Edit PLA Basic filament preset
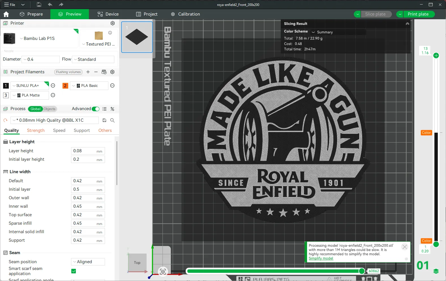The image size is (446, 281). coord(112,85)
